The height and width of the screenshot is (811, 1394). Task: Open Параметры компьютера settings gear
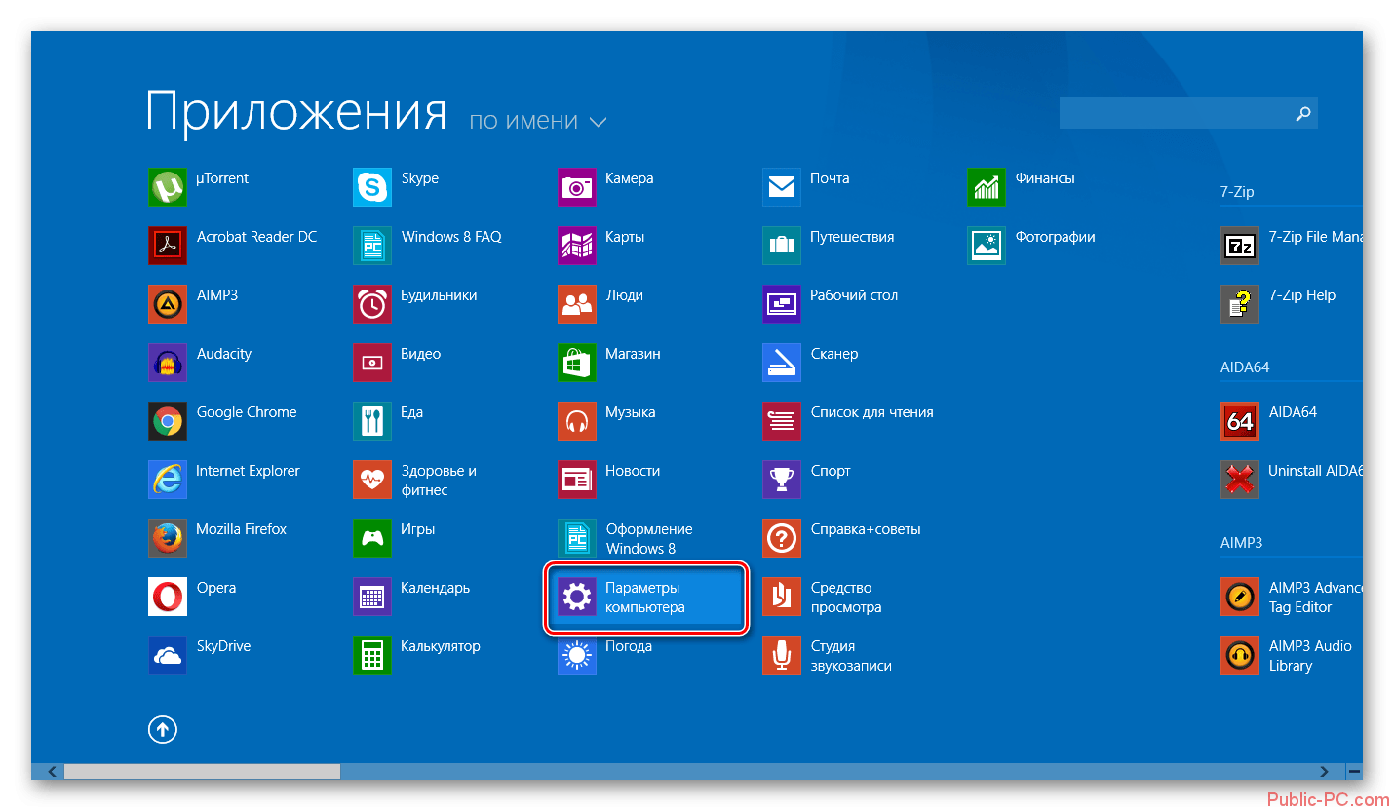[x=576, y=597]
